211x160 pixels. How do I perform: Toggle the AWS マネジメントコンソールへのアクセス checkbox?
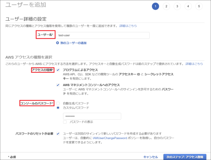point(58,85)
